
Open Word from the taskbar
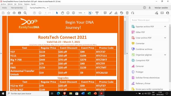[x=83, y=94]
